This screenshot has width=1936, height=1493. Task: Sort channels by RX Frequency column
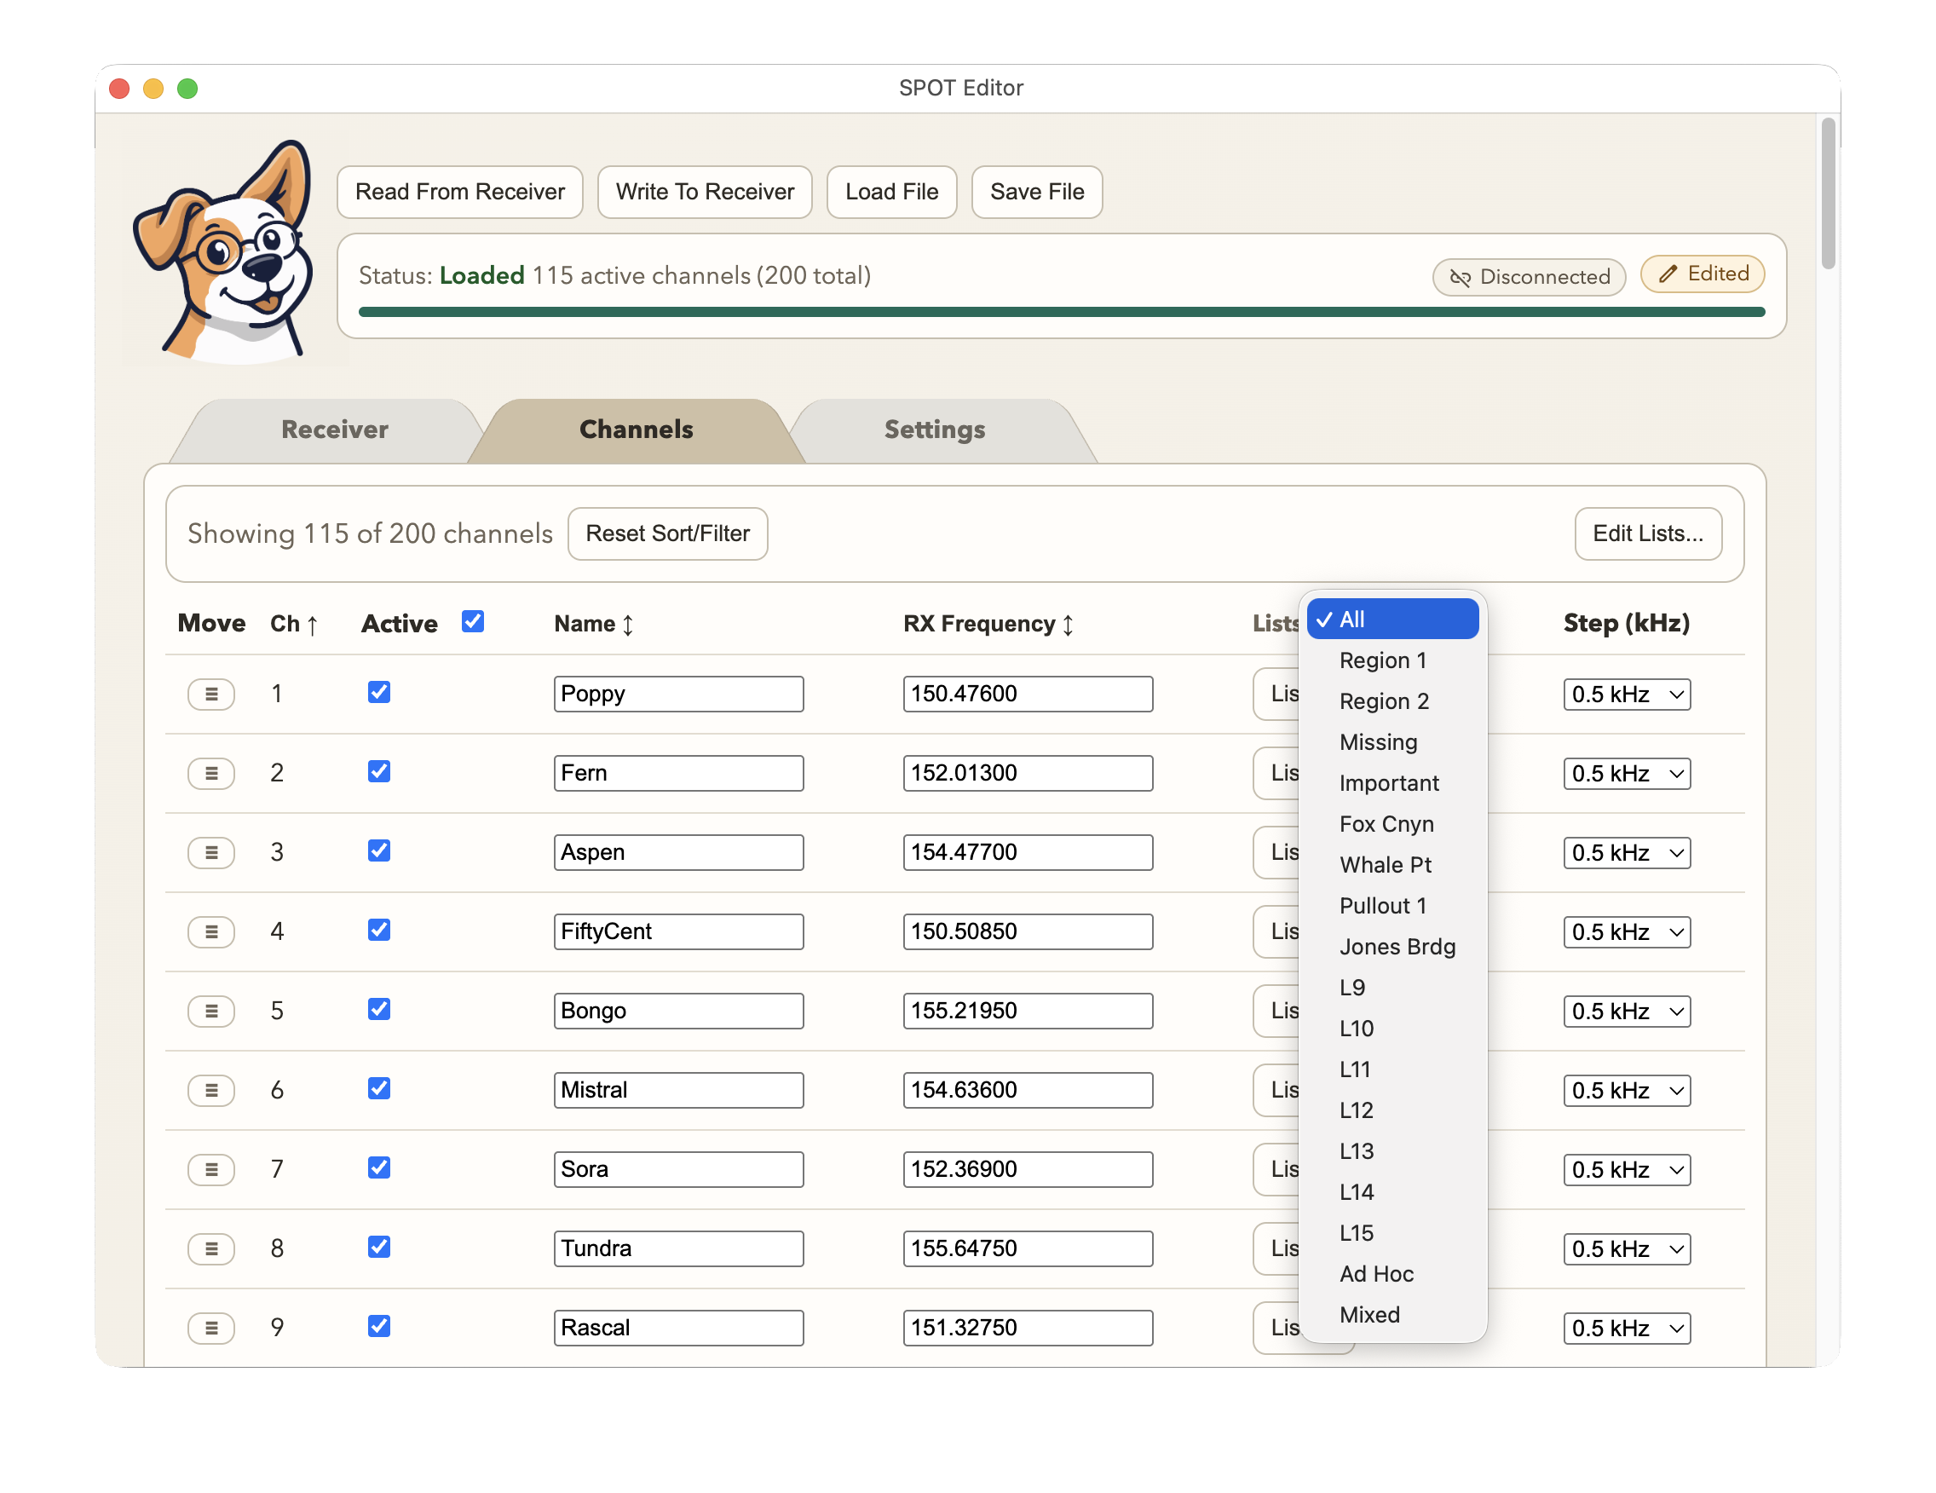point(988,624)
